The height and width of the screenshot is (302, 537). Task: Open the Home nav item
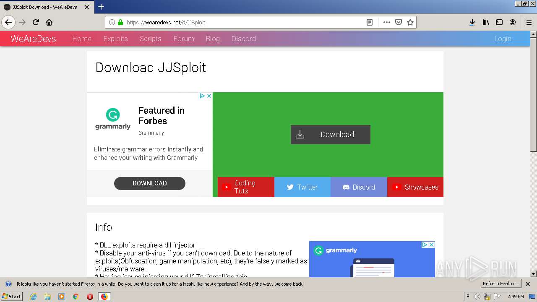(x=82, y=39)
